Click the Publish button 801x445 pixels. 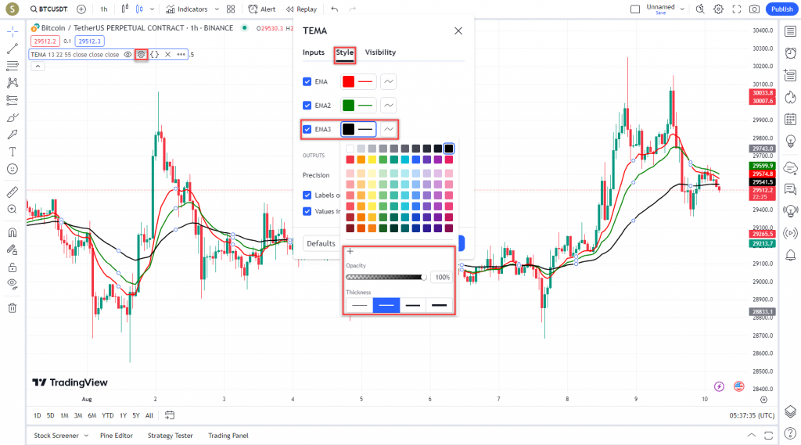tap(781, 9)
